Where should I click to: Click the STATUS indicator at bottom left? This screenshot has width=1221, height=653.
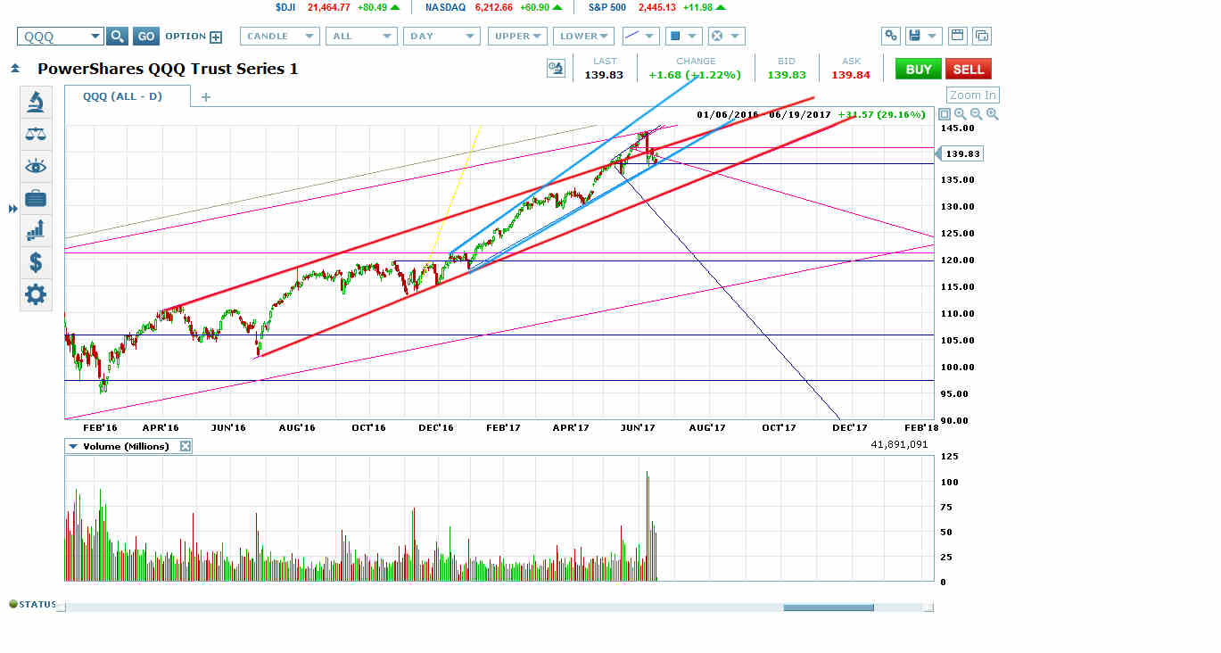pos(33,604)
